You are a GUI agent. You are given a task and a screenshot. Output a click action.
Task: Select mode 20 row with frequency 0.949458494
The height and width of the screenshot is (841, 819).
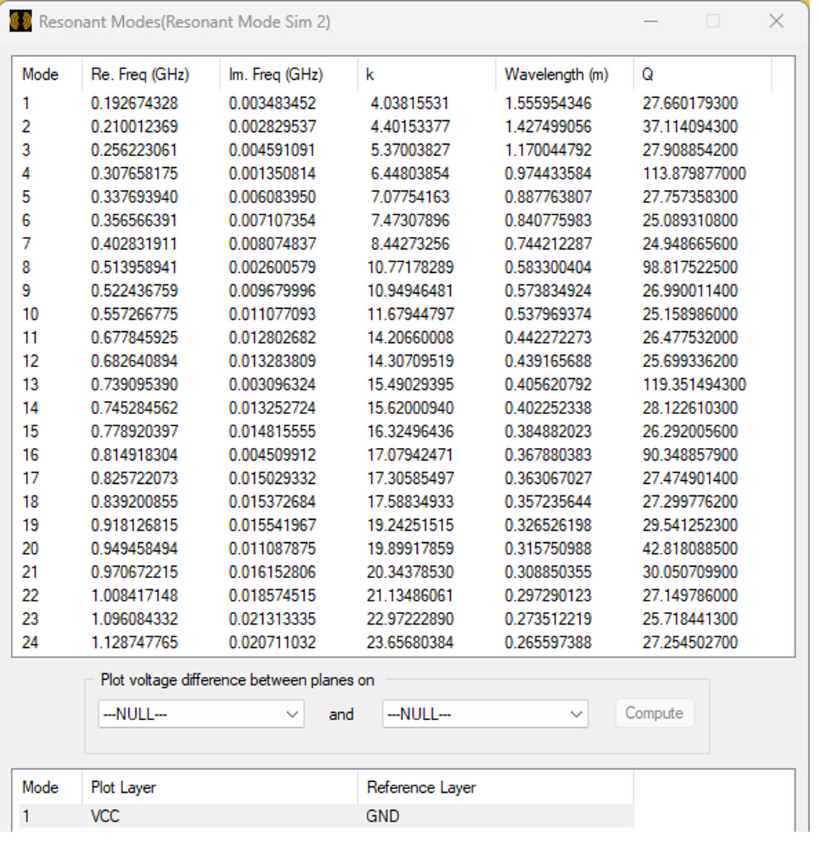[395, 549]
